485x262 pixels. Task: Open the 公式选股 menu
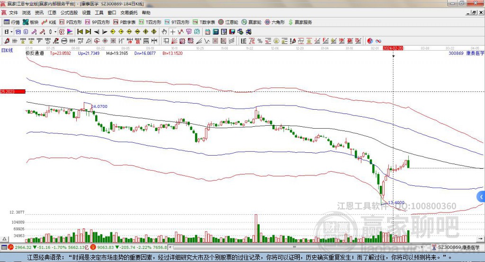click(x=69, y=13)
